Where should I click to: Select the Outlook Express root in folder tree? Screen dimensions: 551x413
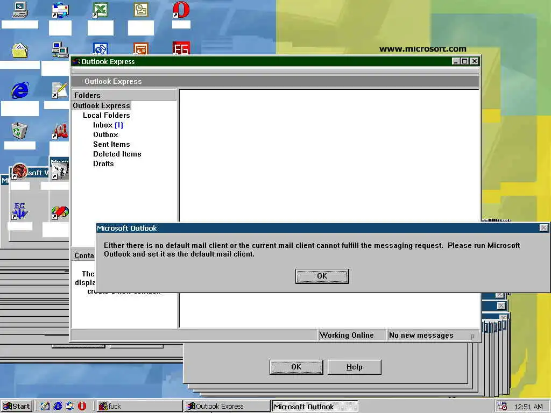(x=101, y=106)
